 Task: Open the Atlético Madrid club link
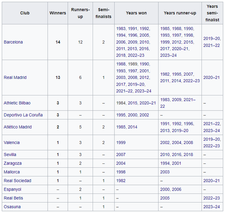[x=18, y=127]
